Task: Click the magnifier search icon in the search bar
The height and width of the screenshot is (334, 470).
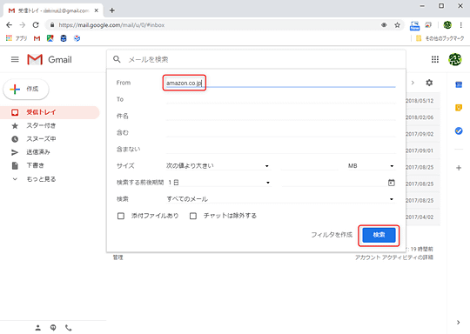Action: coord(117,59)
